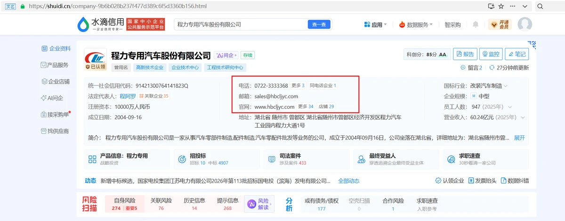565x221 pixels.
Task: Click 店铺 29 shops link
Action: (326, 107)
